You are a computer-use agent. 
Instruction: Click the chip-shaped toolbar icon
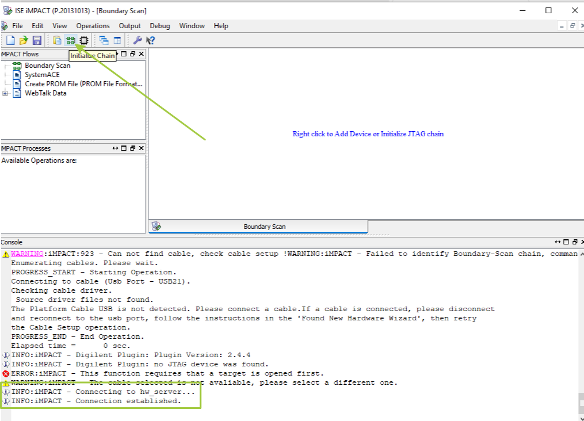[x=84, y=40]
